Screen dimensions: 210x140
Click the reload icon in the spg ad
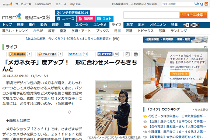200,79
